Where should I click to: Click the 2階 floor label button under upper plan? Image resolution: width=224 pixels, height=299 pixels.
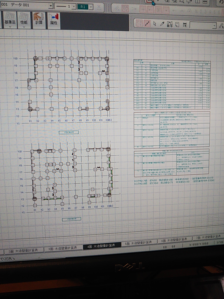tap(69, 132)
